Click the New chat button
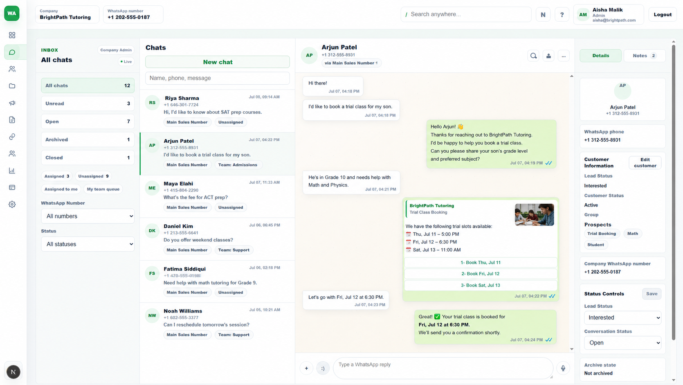This screenshot has height=385, width=683. [218, 62]
